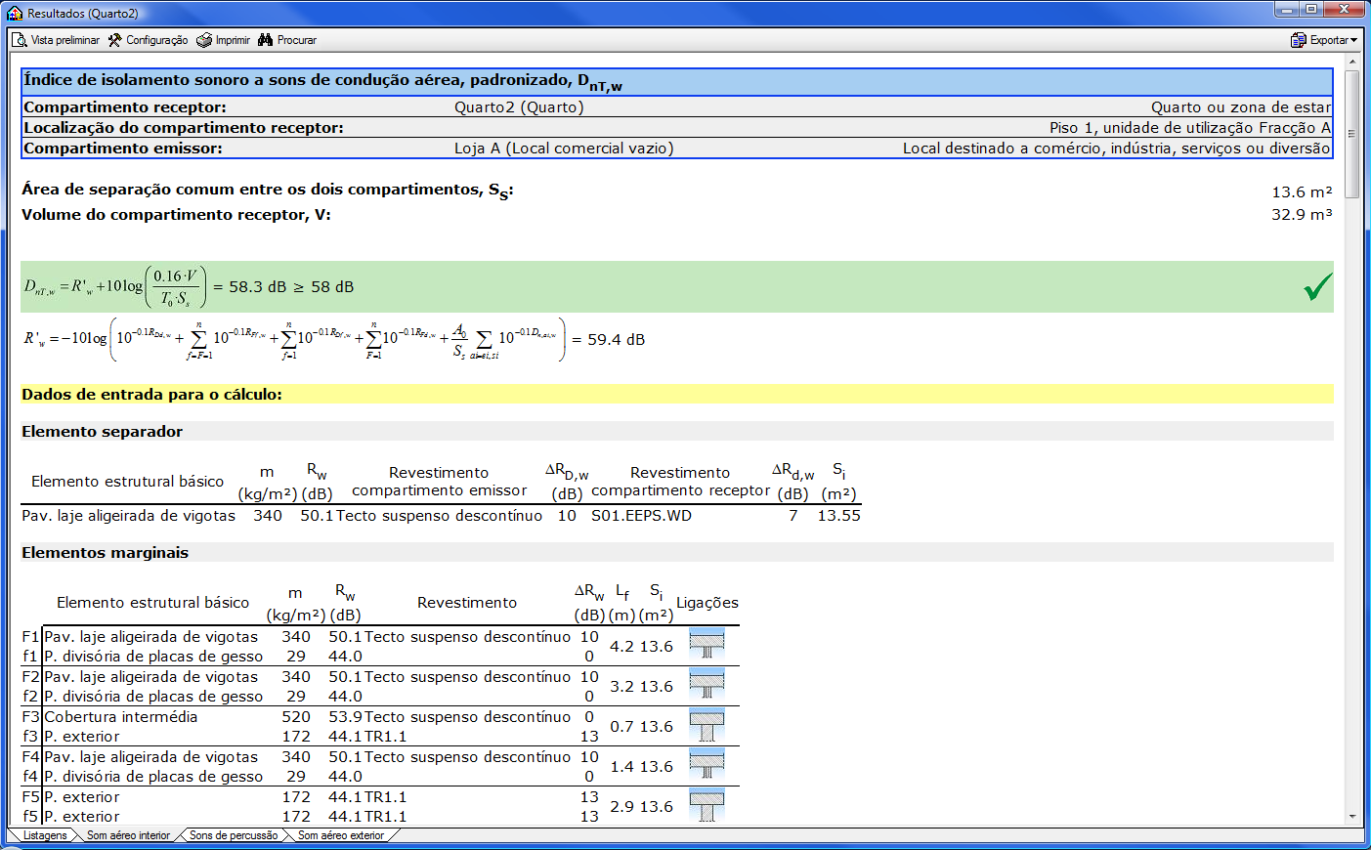
Task: Click the F4 junction diagram icon
Action: 707,766
